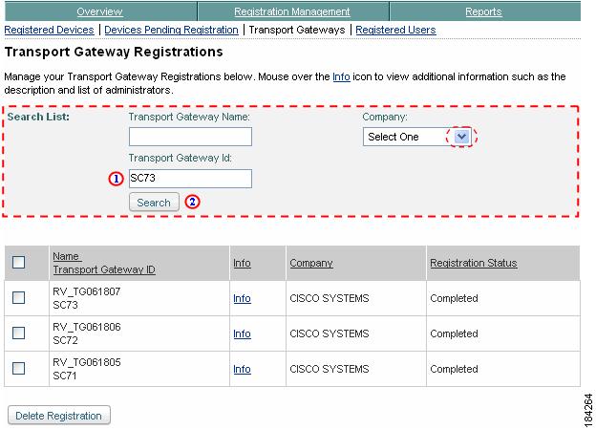The height and width of the screenshot is (430, 596).
Task: Open the Reports tab
Action: (483, 11)
